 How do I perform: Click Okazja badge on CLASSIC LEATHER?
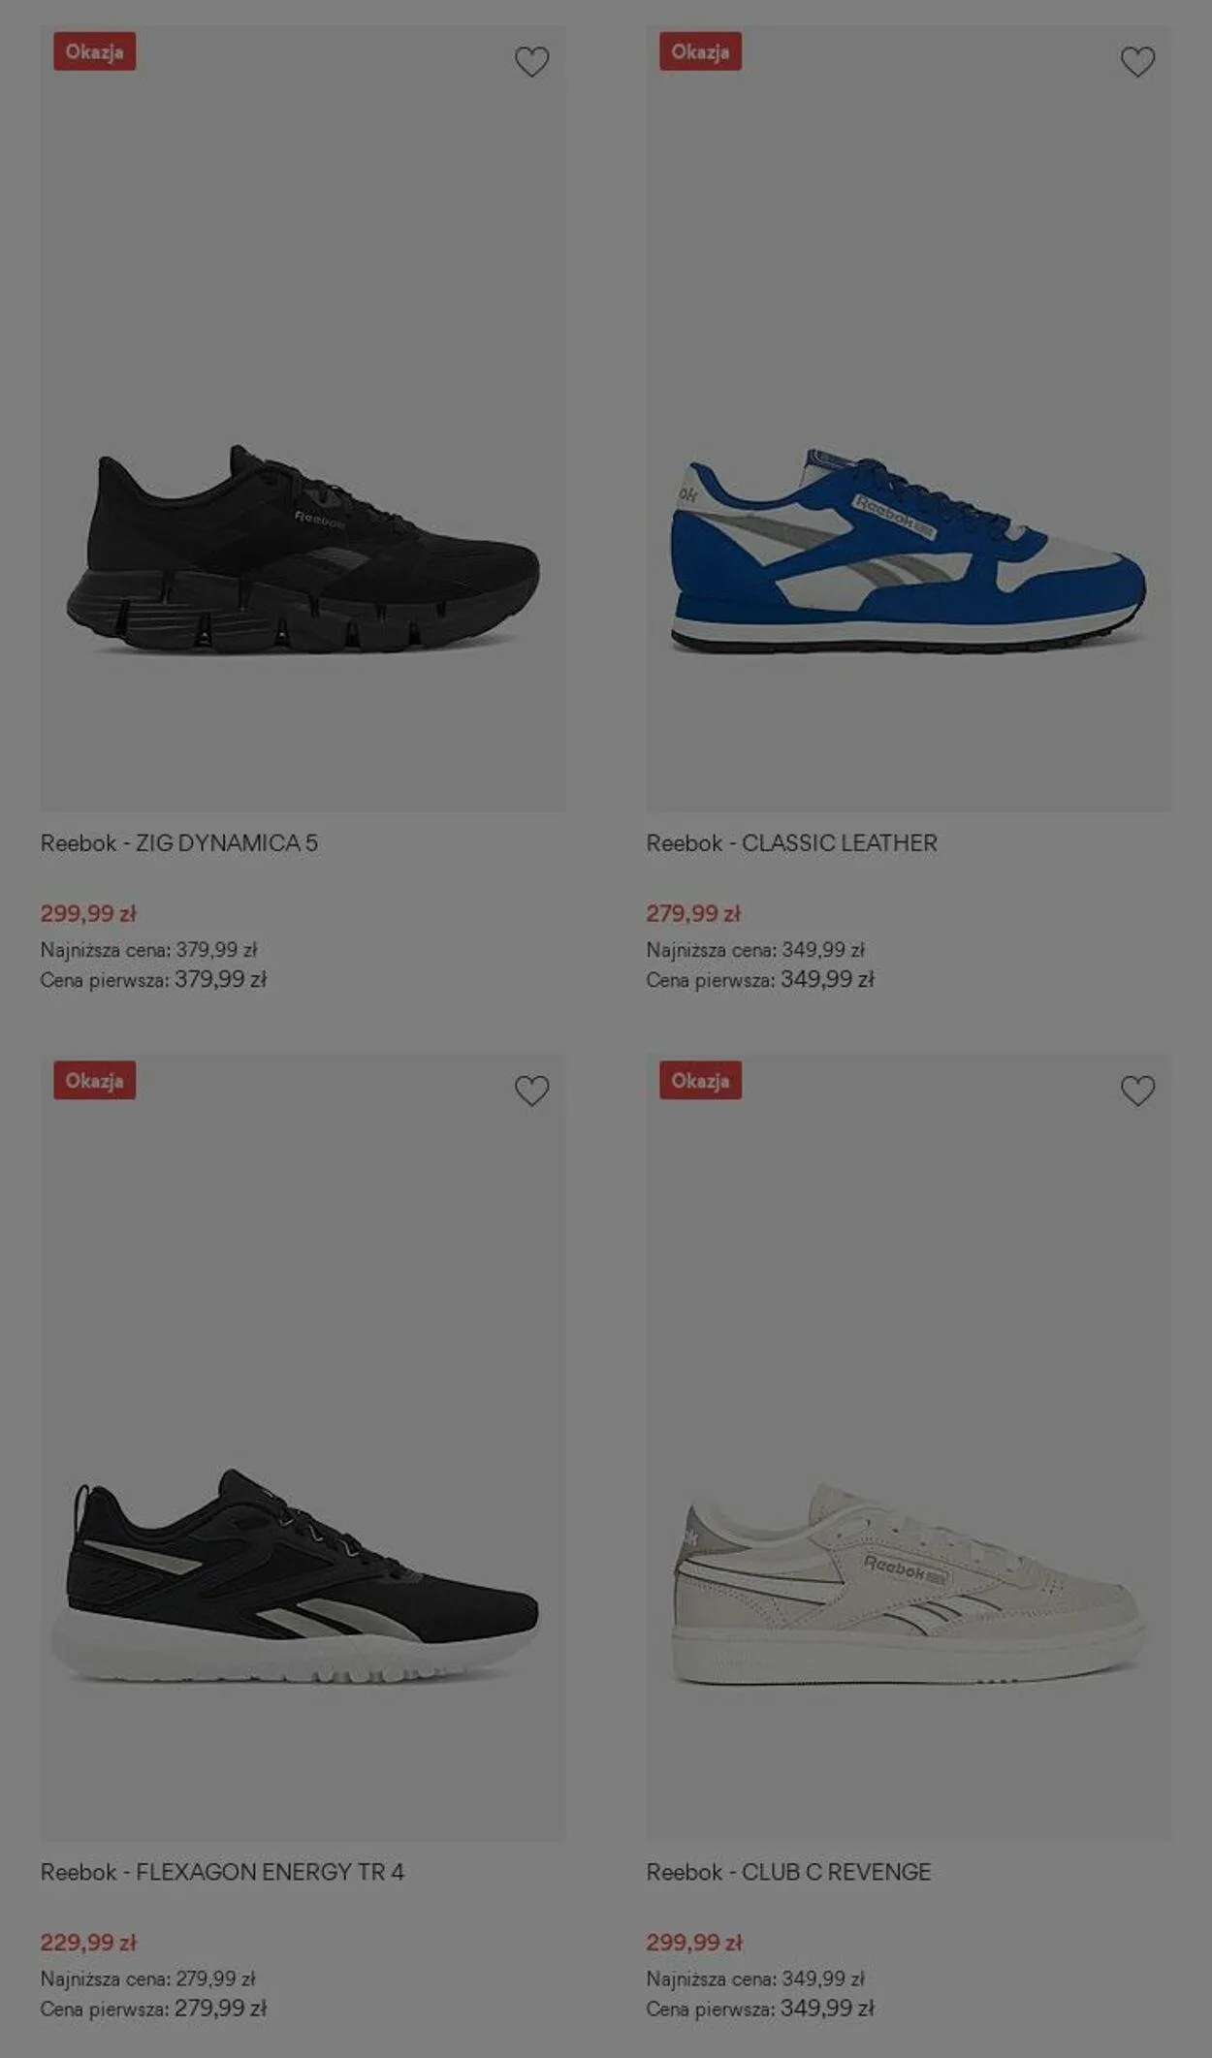click(x=700, y=51)
